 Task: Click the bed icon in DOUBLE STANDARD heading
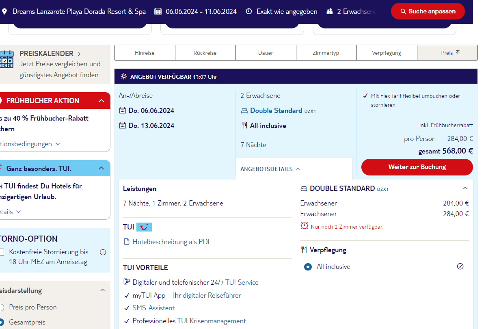click(x=304, y=188)
